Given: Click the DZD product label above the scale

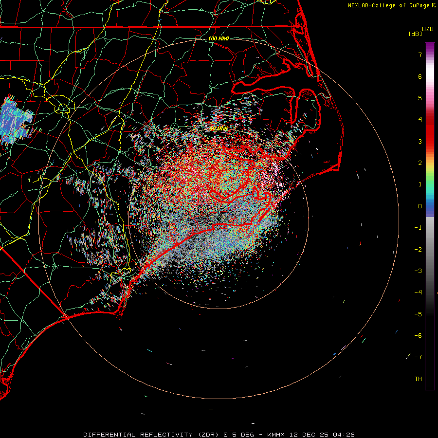Looking at the screenshot, I should pos(428,29).
